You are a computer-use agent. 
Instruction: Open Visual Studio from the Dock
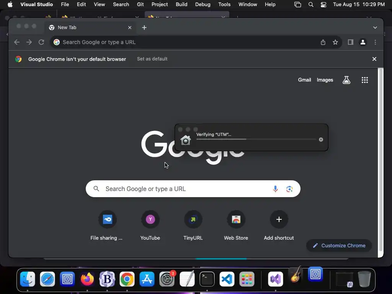click(x=276, y=279)
